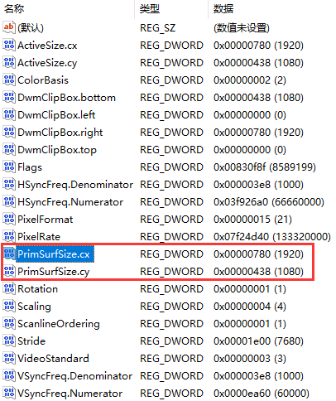This screenshot has height=401, width=336.
Task: Select the VideoStandard value name
Action: pyautogui.click(x=53, y=359)
